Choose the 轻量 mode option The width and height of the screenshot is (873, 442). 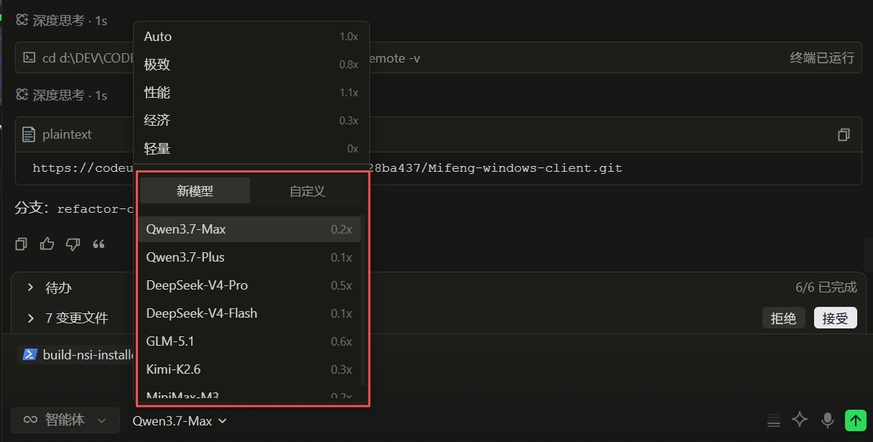(251, 149)
